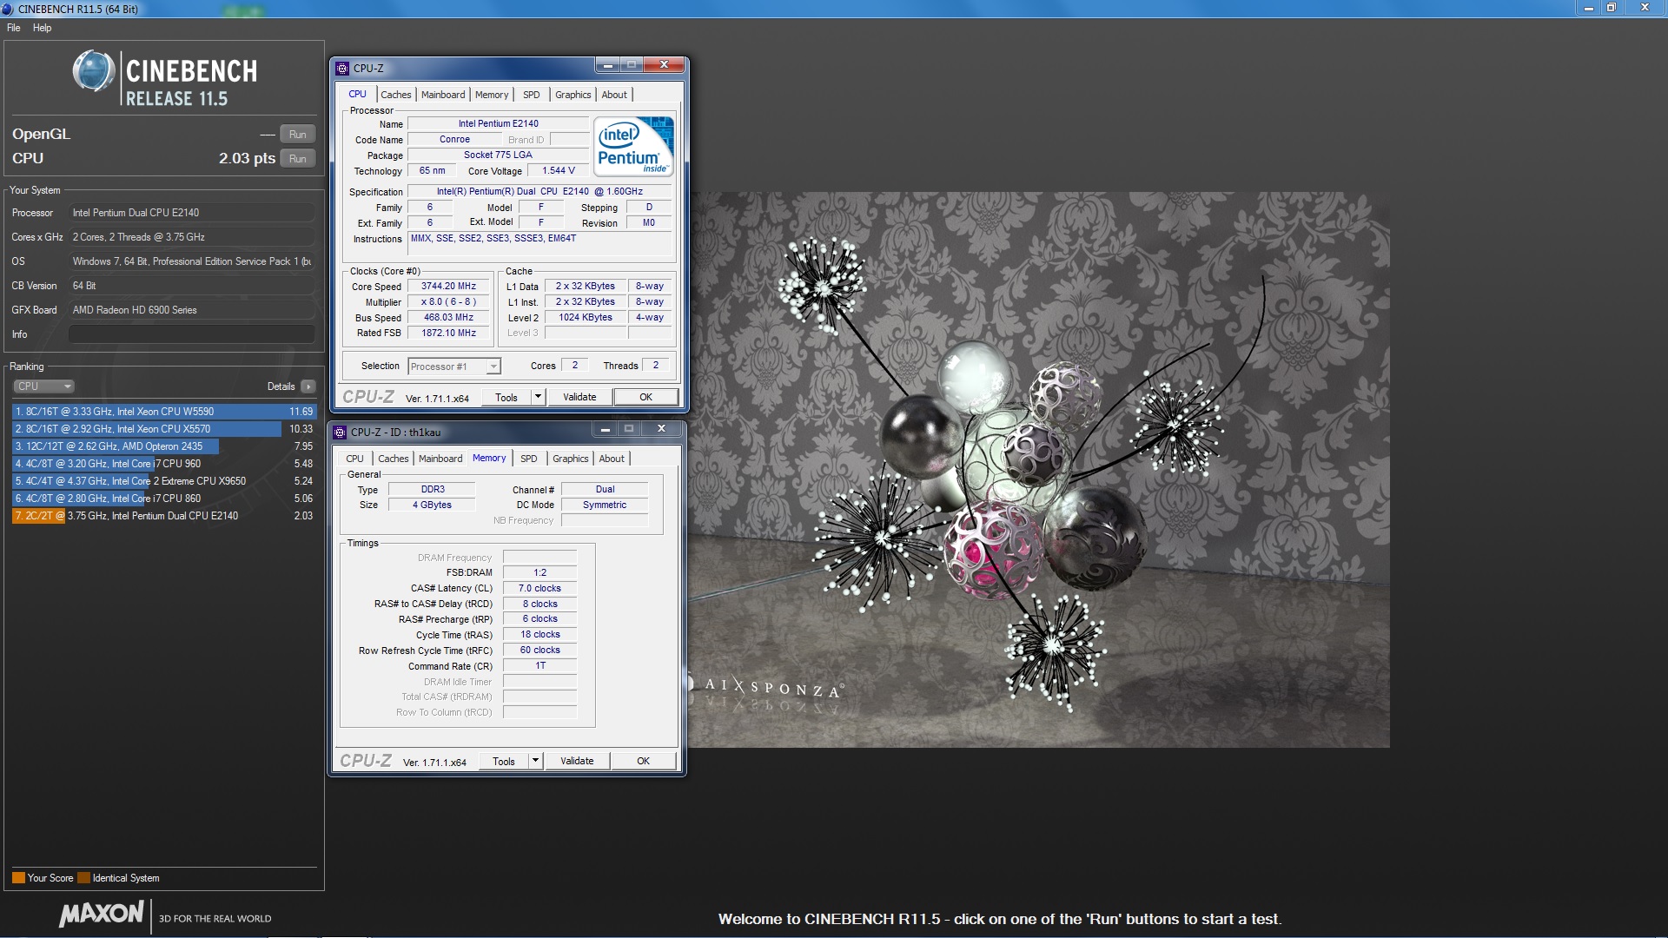
Task: Switch to Graphics tab in CPU-Z th1kau window
Action: [570, 459]
